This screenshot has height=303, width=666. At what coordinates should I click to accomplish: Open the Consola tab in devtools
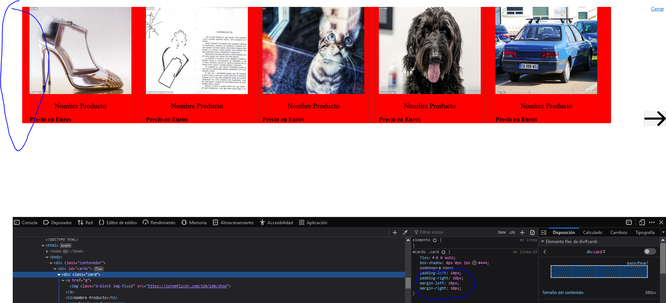[26, 222]
